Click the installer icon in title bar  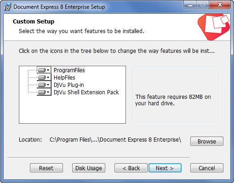(7, 7)
